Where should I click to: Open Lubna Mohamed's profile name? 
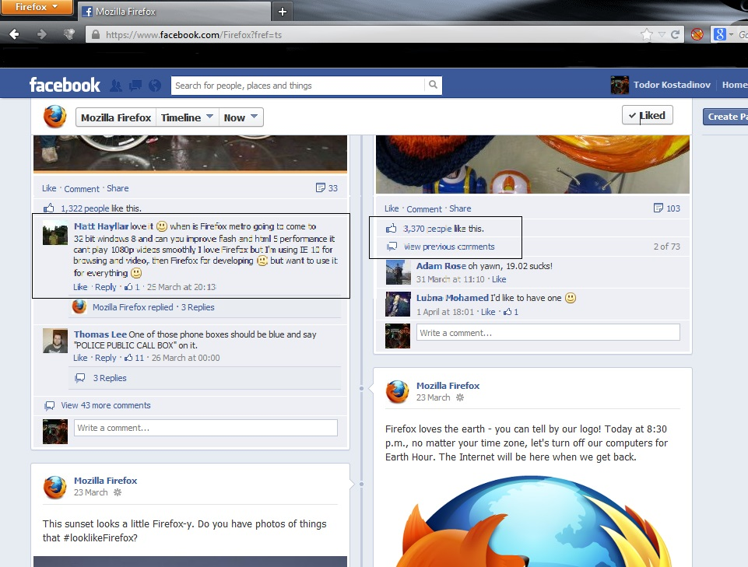452,298
